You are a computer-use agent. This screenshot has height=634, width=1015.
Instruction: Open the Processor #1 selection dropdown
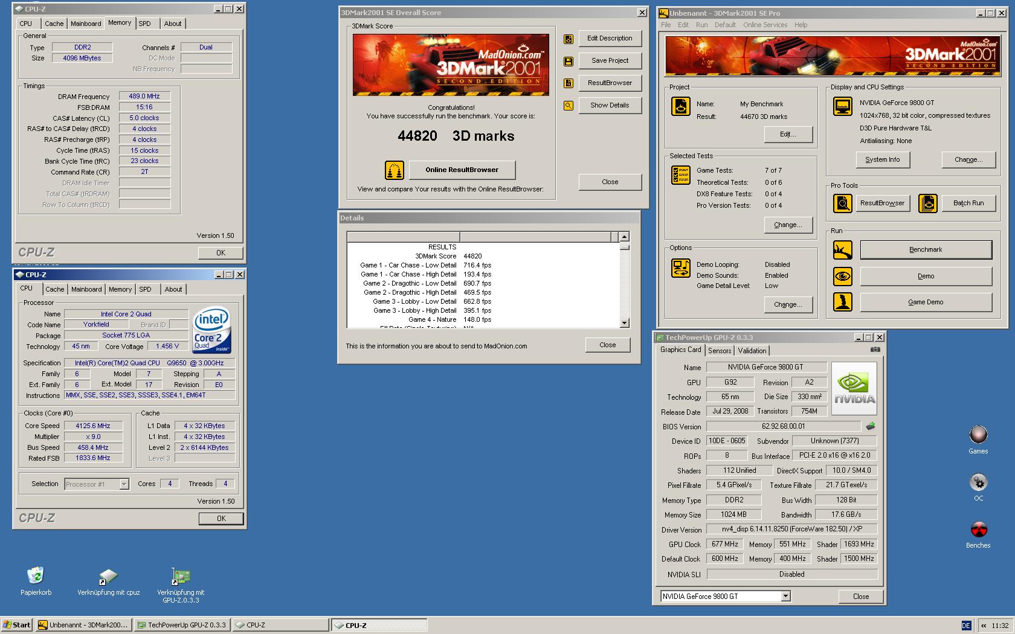pos(124,484)
